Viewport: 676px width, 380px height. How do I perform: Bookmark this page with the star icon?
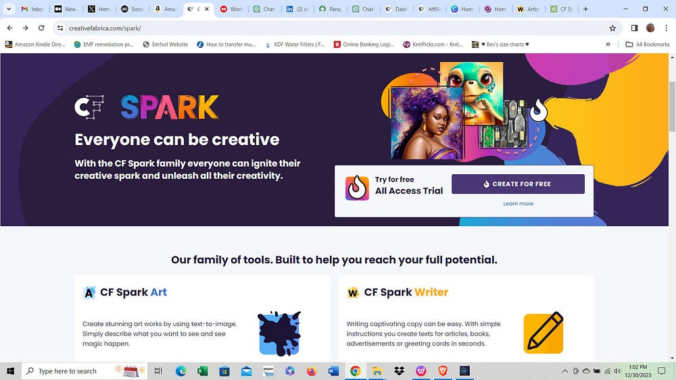pos(612,28)
